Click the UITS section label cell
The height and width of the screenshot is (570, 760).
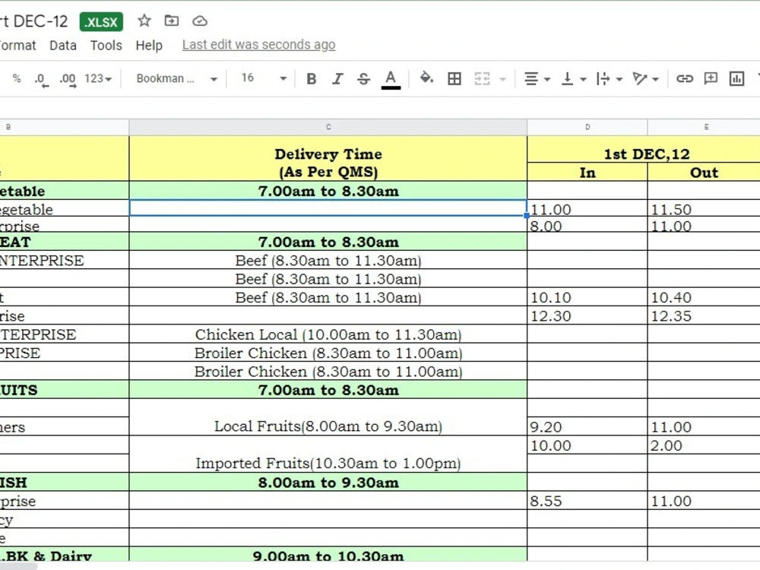[x=65, y=390]
